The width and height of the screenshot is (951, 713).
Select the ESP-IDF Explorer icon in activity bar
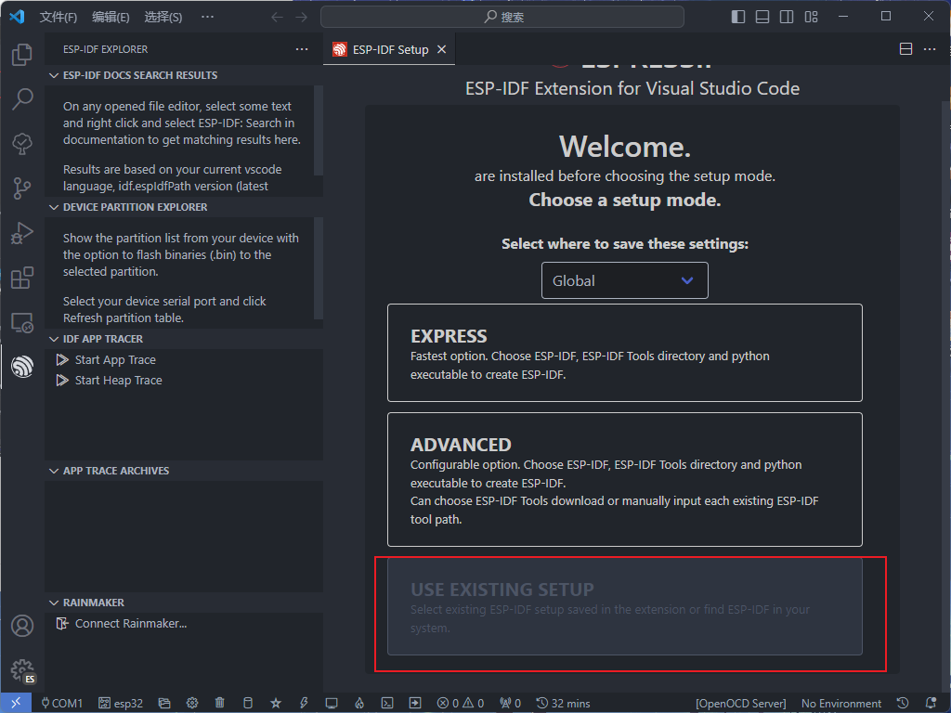(x=22, y=367)
